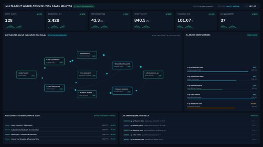Click the Active Agents percent change badge
The width and height of the screenshot is (263, 147).
coord(39,14)
